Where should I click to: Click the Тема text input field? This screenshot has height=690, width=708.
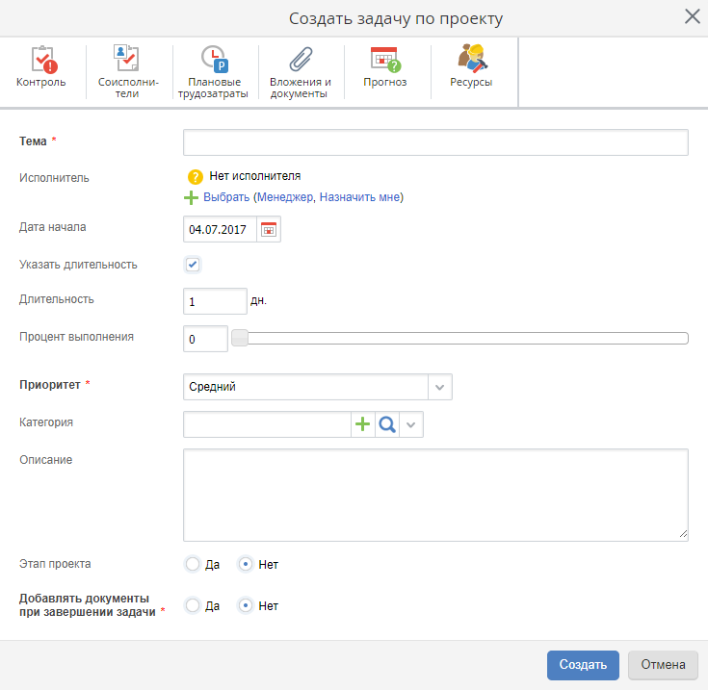pos(435,142)
